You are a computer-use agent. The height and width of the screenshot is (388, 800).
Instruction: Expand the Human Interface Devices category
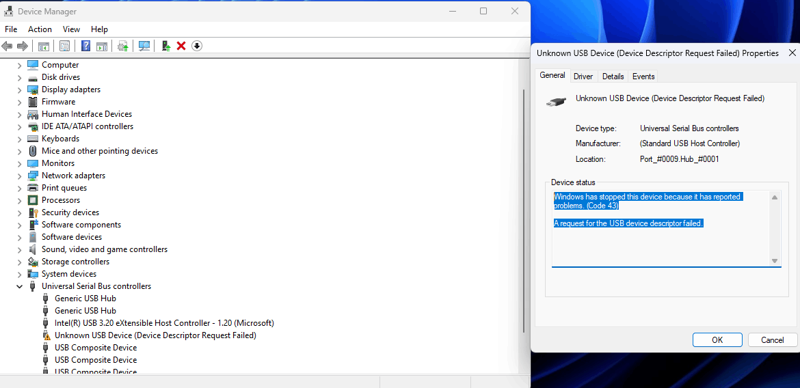[x=19, y=114]
